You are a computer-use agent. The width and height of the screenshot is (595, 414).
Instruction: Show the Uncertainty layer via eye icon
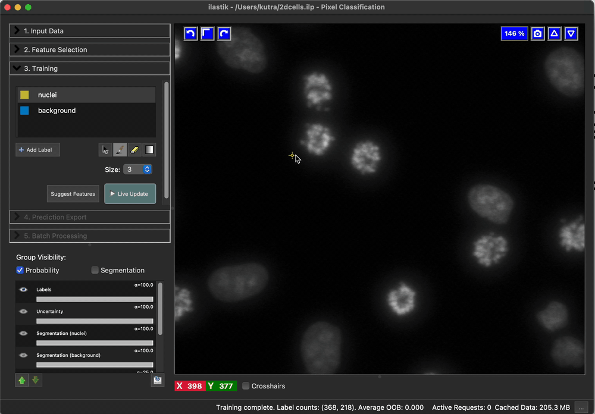point(24,311)
